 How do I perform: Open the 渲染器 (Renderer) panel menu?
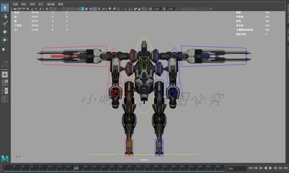click(51, 4)
